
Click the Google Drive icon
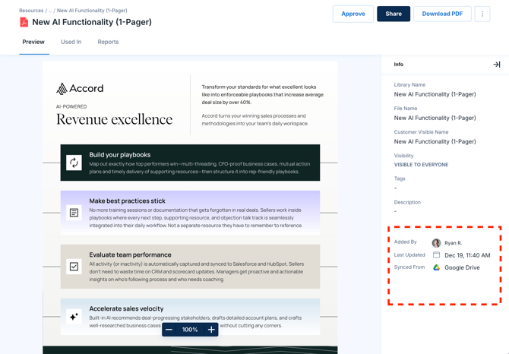tap(436, 267)
